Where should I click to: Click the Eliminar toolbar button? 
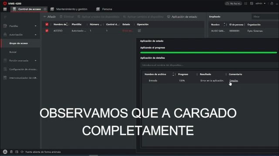point(67,16)
